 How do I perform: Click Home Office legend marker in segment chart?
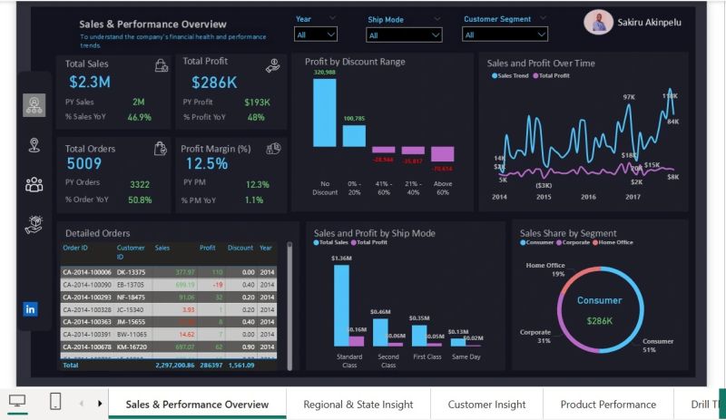[x=595, y=242]
